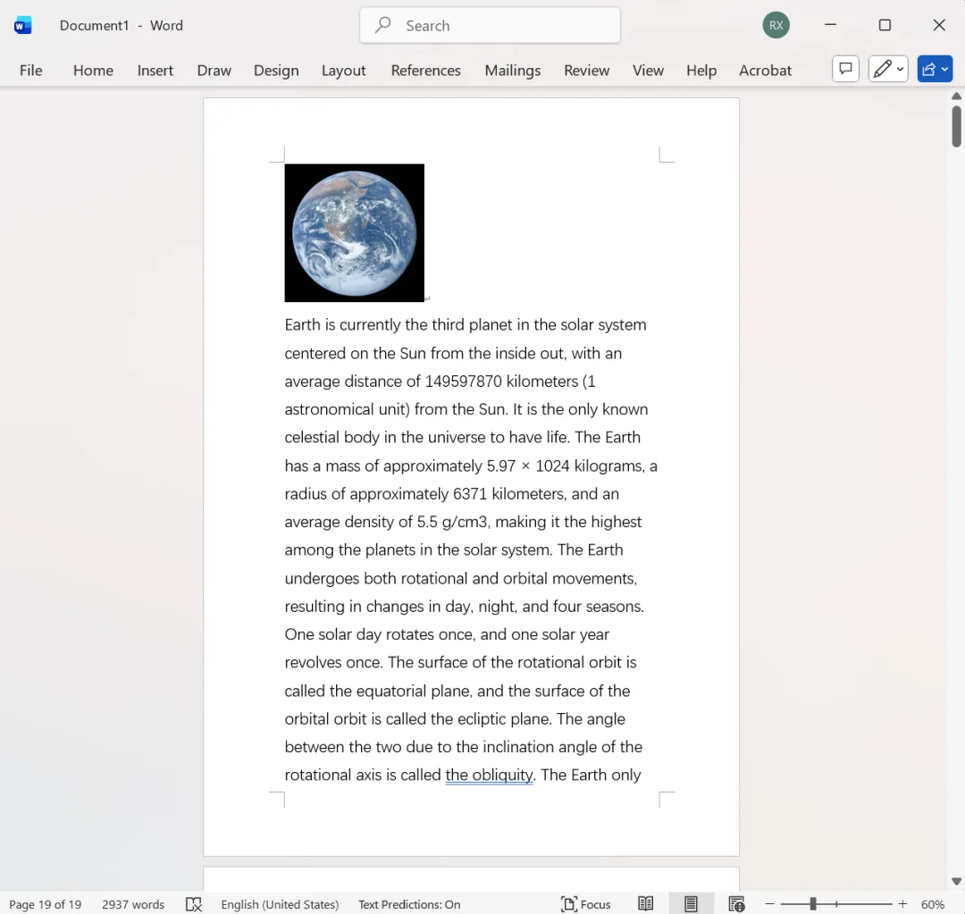Screen dimensions: 965x914
Task: Switch to Read Mode view
Action: (x=646, y=904)
